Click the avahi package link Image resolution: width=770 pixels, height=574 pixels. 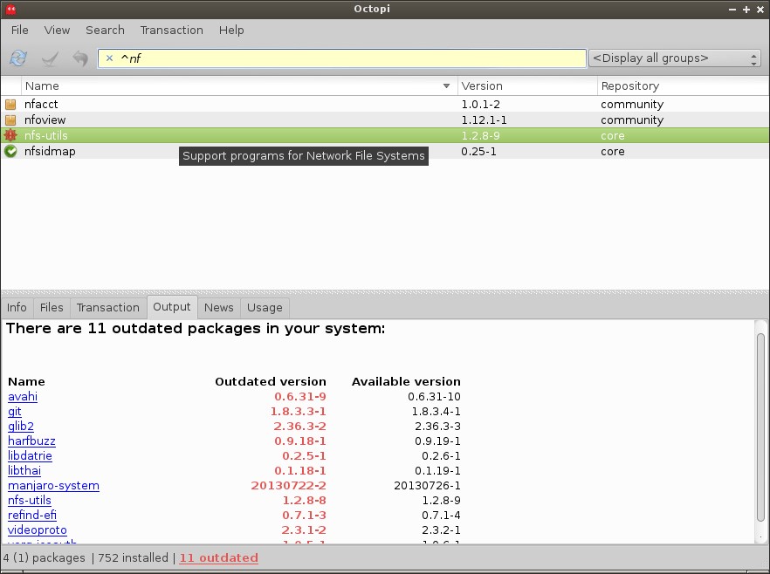tap(23, 397)
